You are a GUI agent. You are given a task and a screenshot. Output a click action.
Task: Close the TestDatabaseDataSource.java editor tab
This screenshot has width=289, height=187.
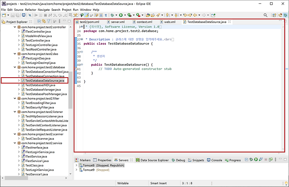point(230,22)
